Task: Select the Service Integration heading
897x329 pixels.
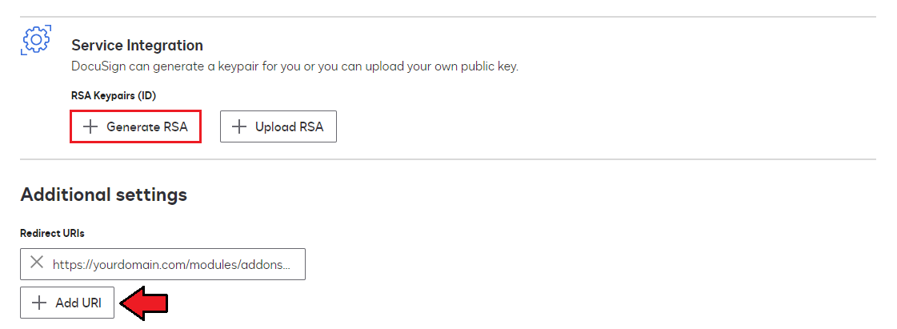Action: coord(138,45)
